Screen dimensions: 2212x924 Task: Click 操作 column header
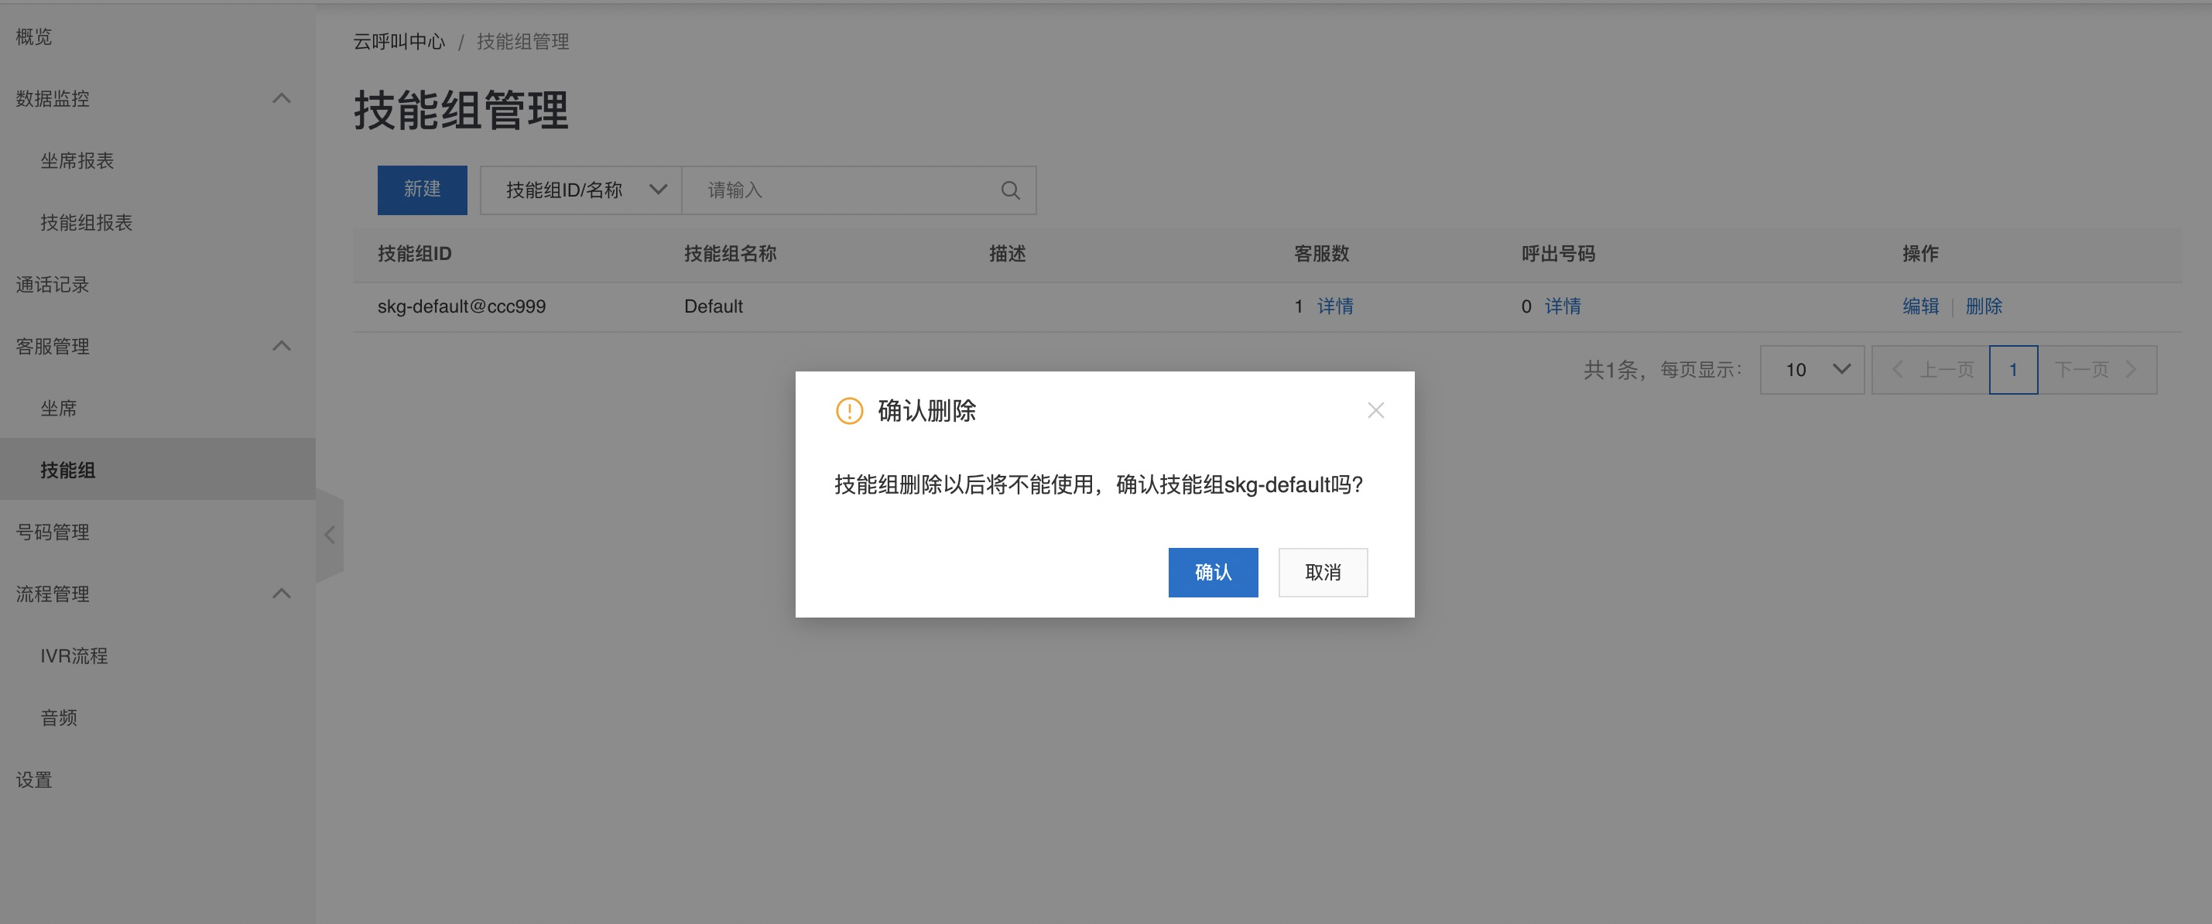1920,253
